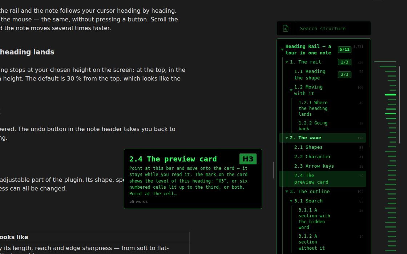Viewport: 407px width, 254px height.
Task: Click the sidebar resize handle left of the outline
Action: click(274, 170)
